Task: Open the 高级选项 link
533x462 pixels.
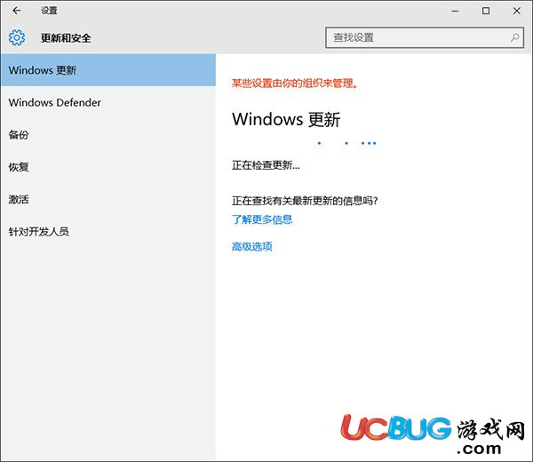Action: point(252,246)
